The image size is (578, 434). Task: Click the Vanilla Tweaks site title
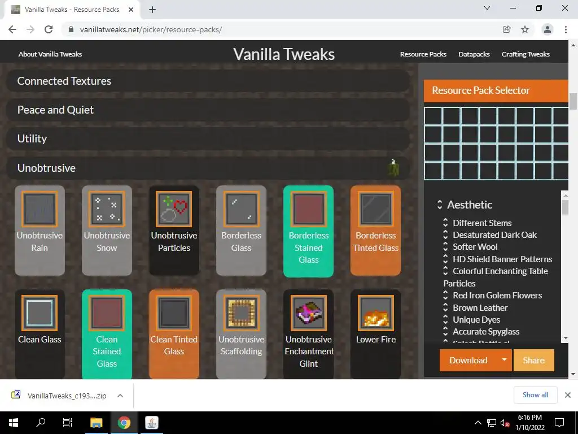pos(284,54)
